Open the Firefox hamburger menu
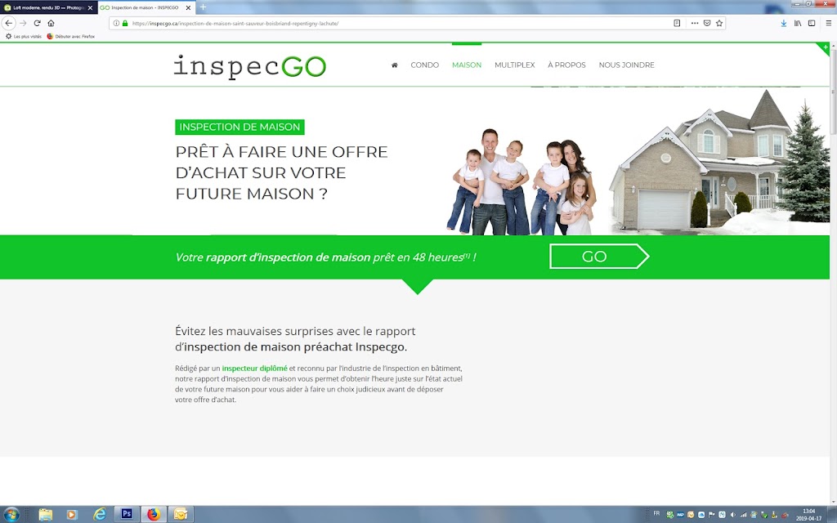Screen dimensions: 837x523 pos(829,23)
